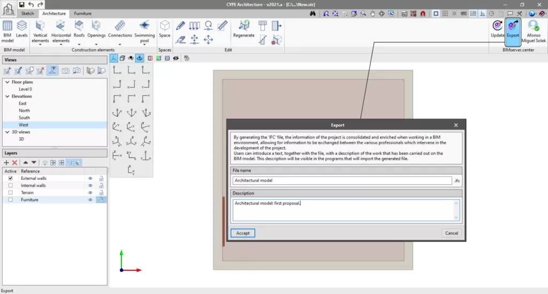The image size is (548, 294).
Task: Switch to the Sketch tab
Action: point(27,13)
